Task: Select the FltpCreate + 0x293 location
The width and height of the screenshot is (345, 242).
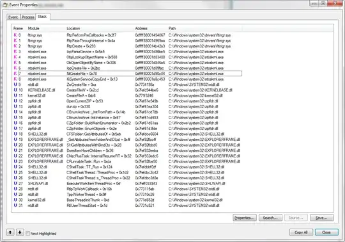Action: pyautogui.click(x=81, y=46)
